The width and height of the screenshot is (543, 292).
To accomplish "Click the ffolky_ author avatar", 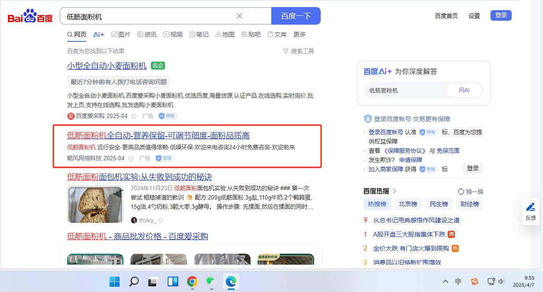I will click(x=134, y=220).
